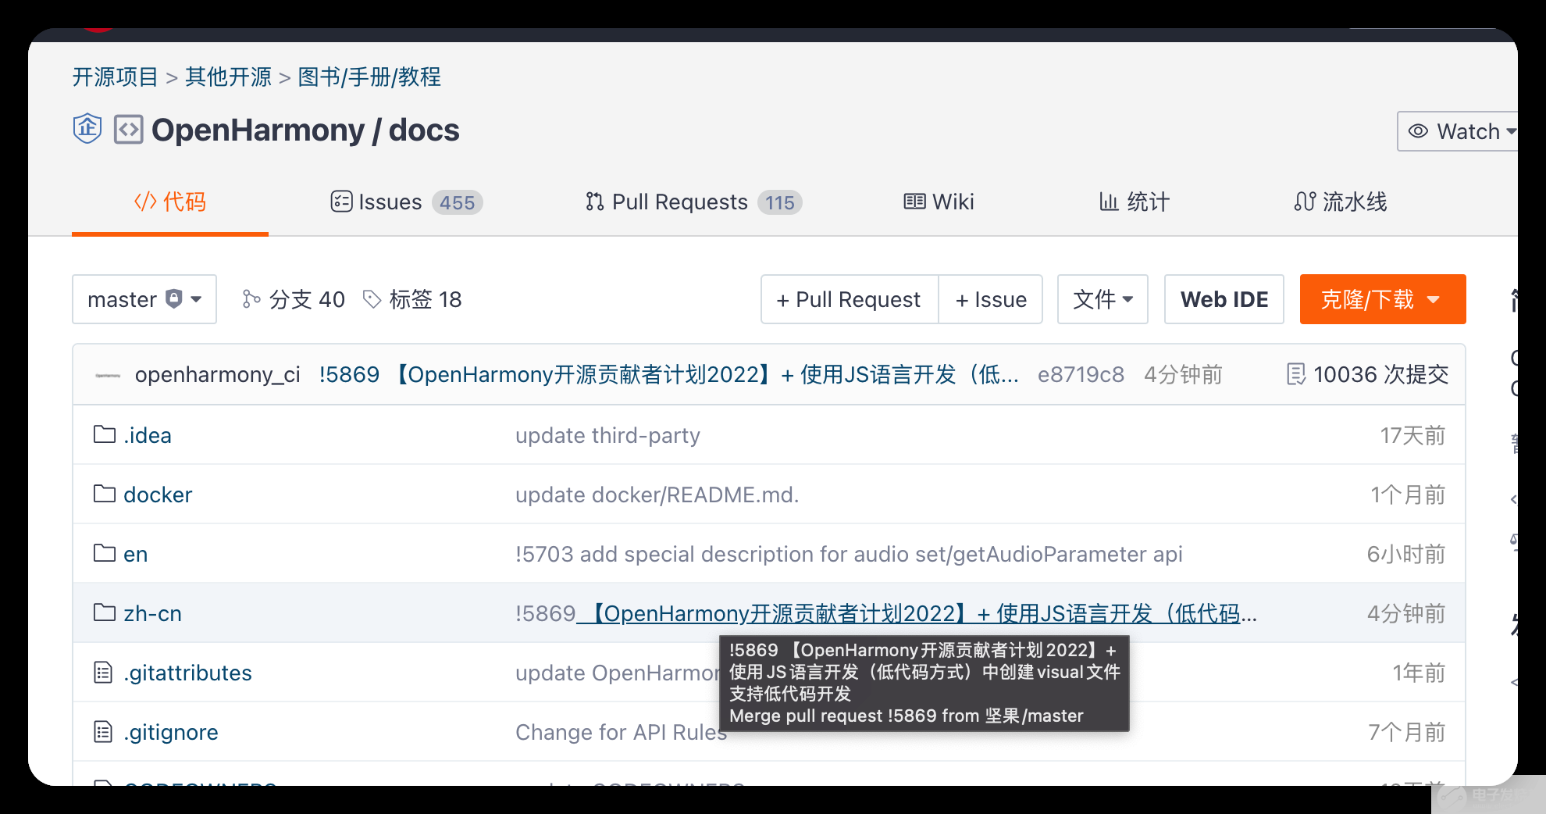Switch to the 代码 tab
This screenshot has width=1546, height=814.
170,202
